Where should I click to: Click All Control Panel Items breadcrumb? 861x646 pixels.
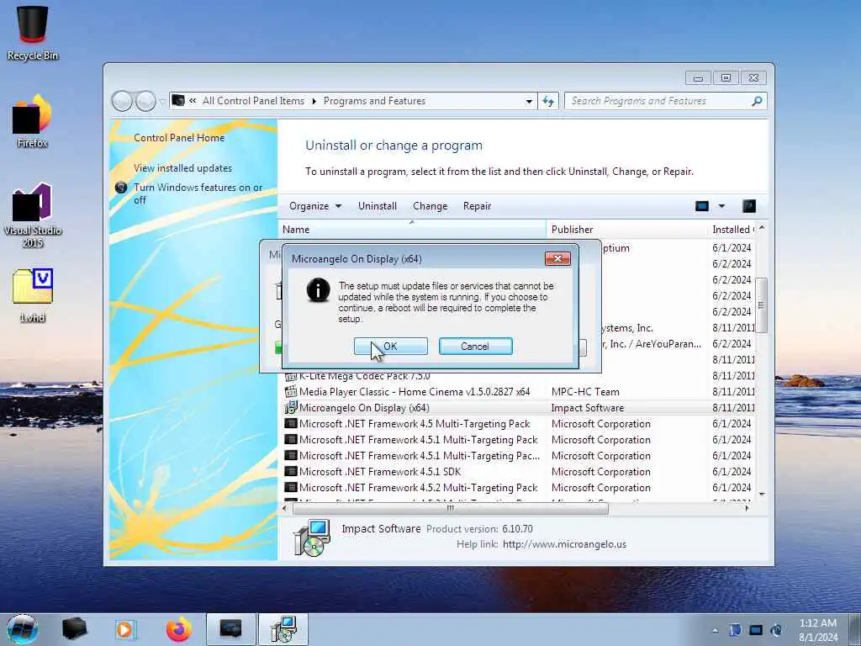click(253, 101)
